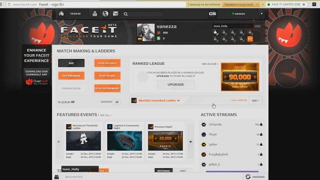Click the highlighted first team member slot
This screenshot has width=320, height=180.
[x=215, y=32]
